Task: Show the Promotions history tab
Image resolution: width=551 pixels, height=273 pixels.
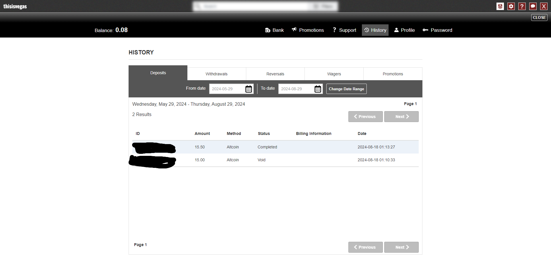Action: point(393,74)
